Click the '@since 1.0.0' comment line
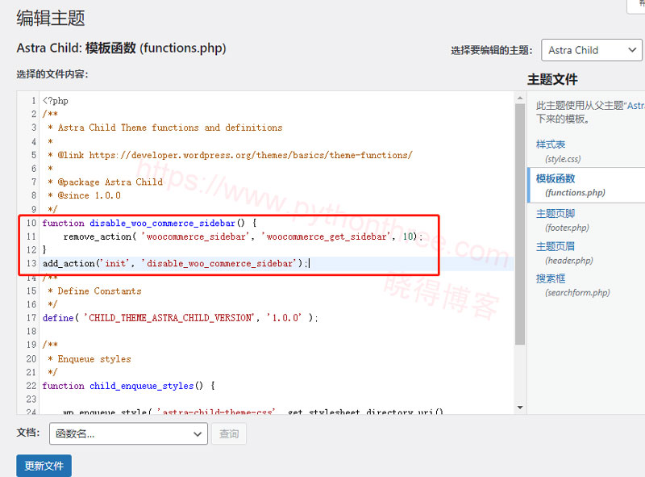Image resolution: width=645 pixels, height=477 pixels. [x=89, y=195]
